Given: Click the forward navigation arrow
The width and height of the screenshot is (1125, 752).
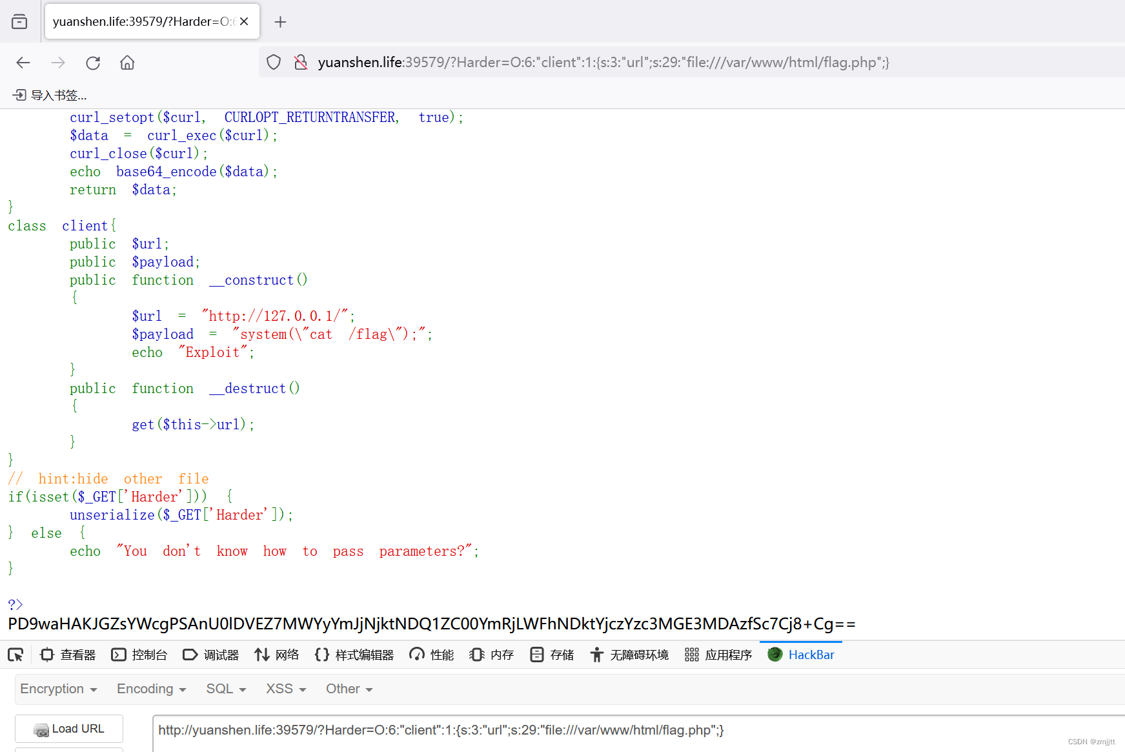Looking at the screenshot, I should 57,62.
